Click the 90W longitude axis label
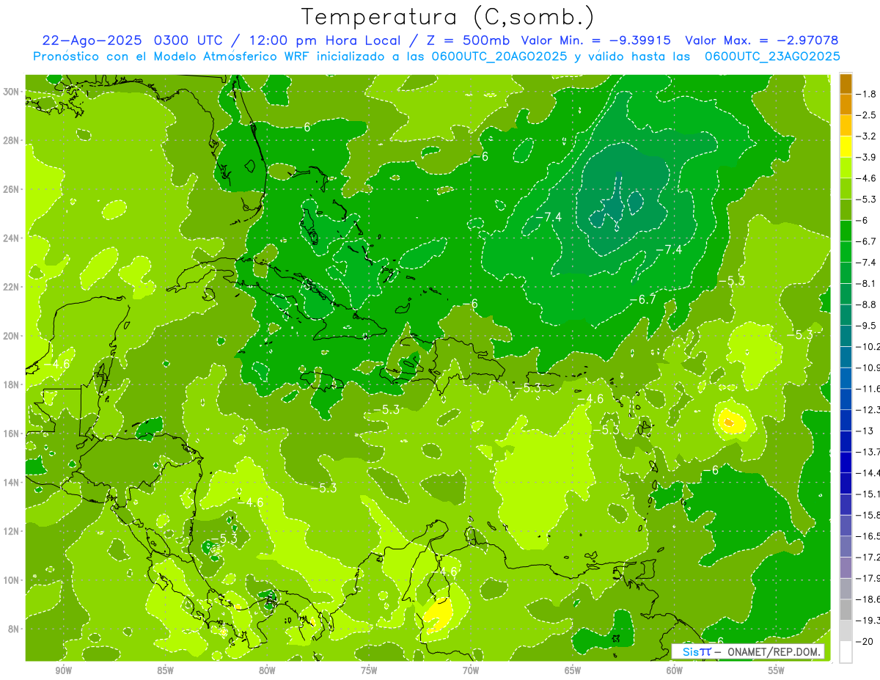The image size is (880, 680). point(64,670)
